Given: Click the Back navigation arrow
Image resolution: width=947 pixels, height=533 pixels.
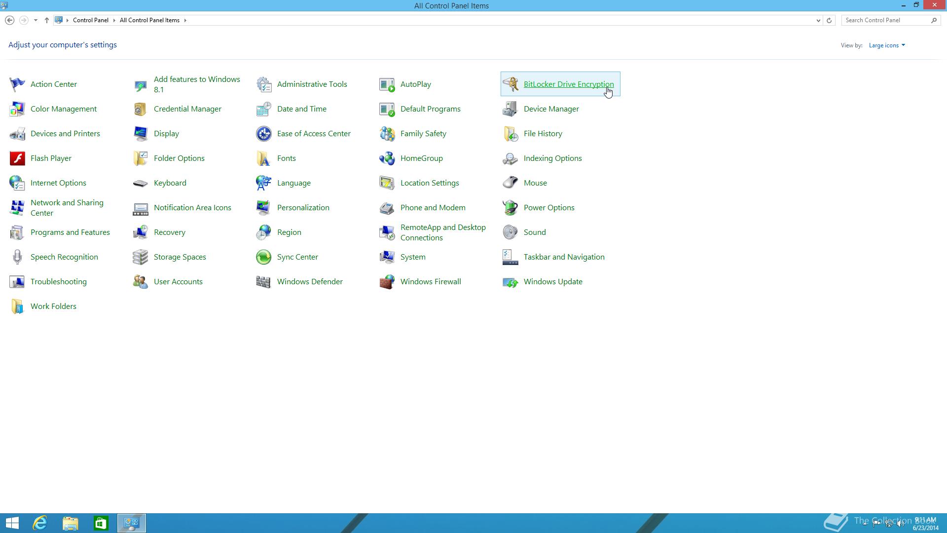Looking at the screenshot, I should pyautogui.click(x=9, y=20).
